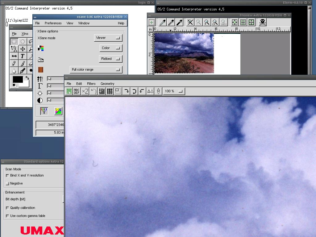Screen dimensions: 316x237
Task: Click the landscape preview thumbnail
Action: pyautogui.click(x=184, y=53)
